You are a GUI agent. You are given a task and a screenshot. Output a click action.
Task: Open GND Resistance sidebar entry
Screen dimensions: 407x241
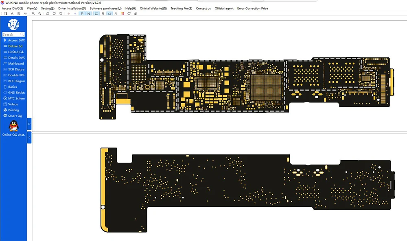pyautogui.click(x=14, y=93)
